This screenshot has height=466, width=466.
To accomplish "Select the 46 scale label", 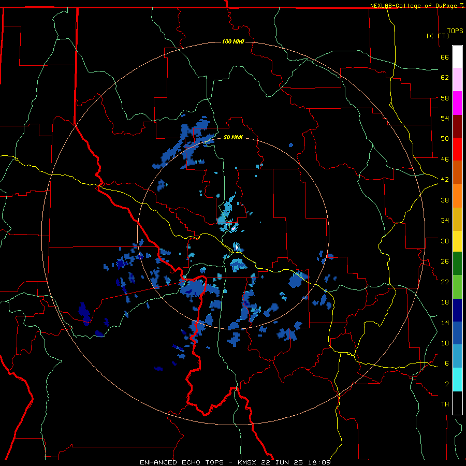I will [445, 159].
